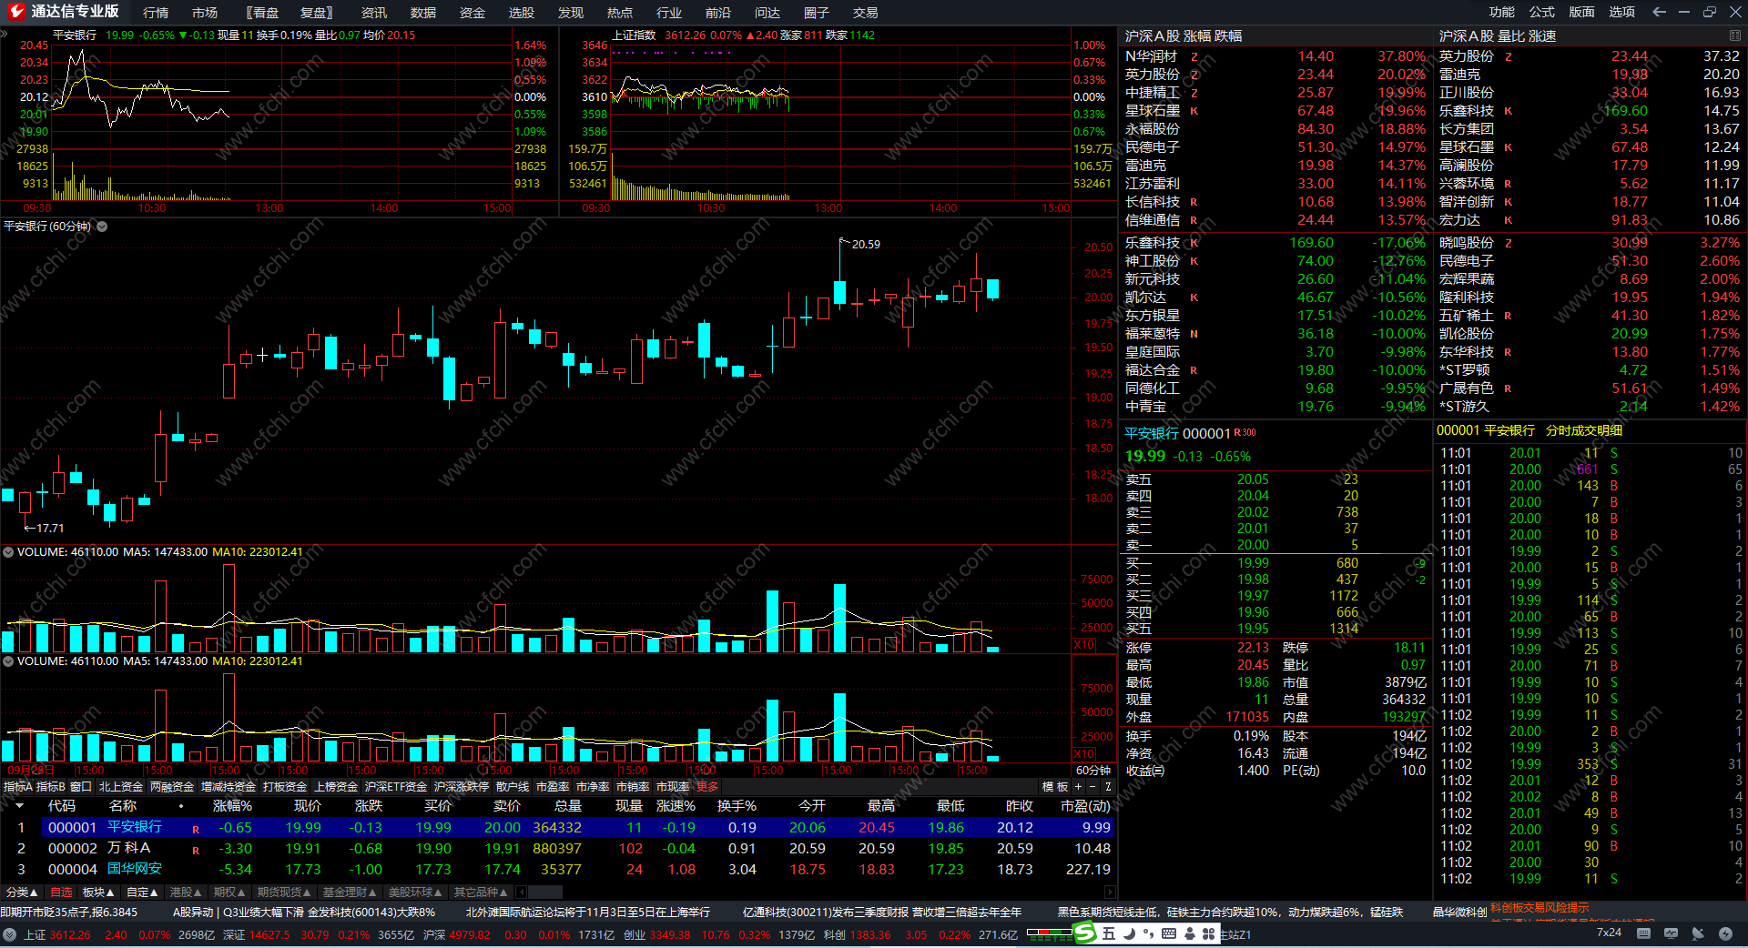The image size is (1748, 948).
Task: Toggle the Sogou moon half-width mode
Action: coord(1129,933)
